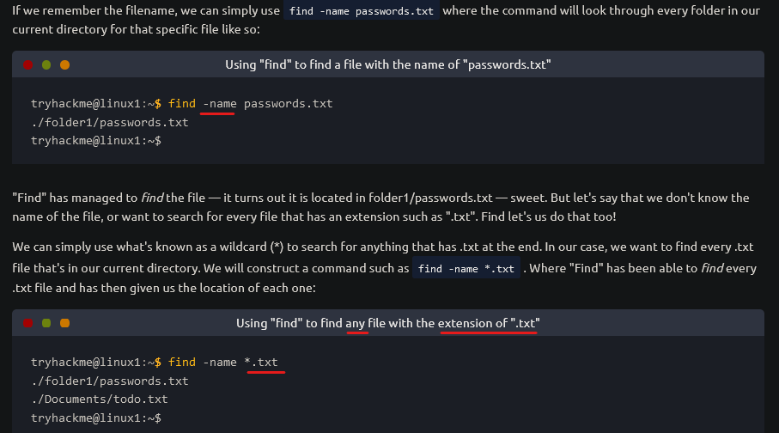Click the green dot in second terminal header
The height and width of the screenshot is (433, 779).
coord(46,323)
